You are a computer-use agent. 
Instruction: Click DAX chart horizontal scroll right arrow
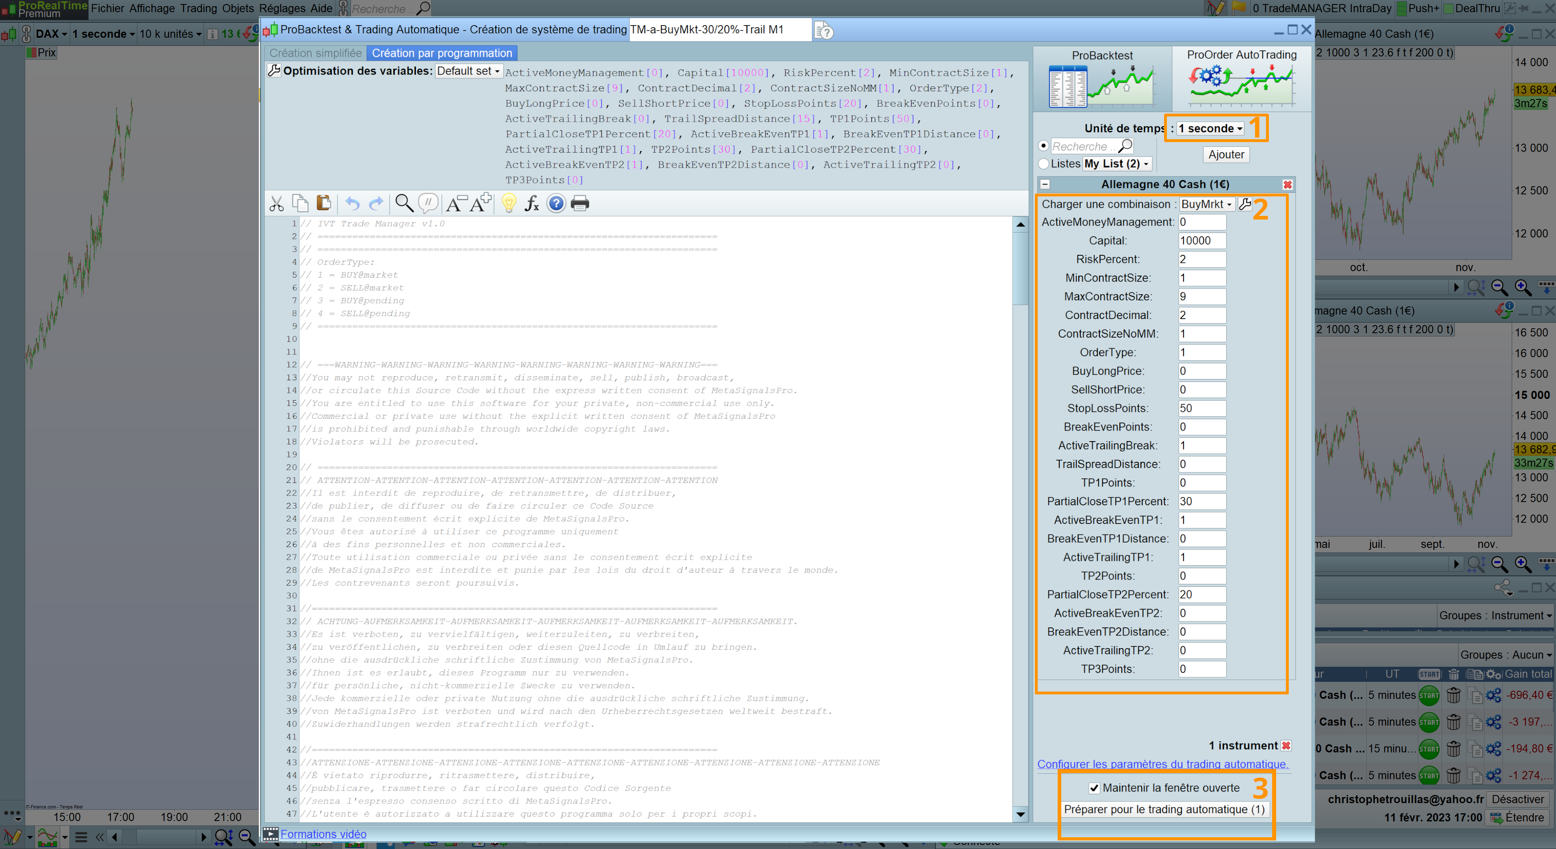(x=203, y=837)
